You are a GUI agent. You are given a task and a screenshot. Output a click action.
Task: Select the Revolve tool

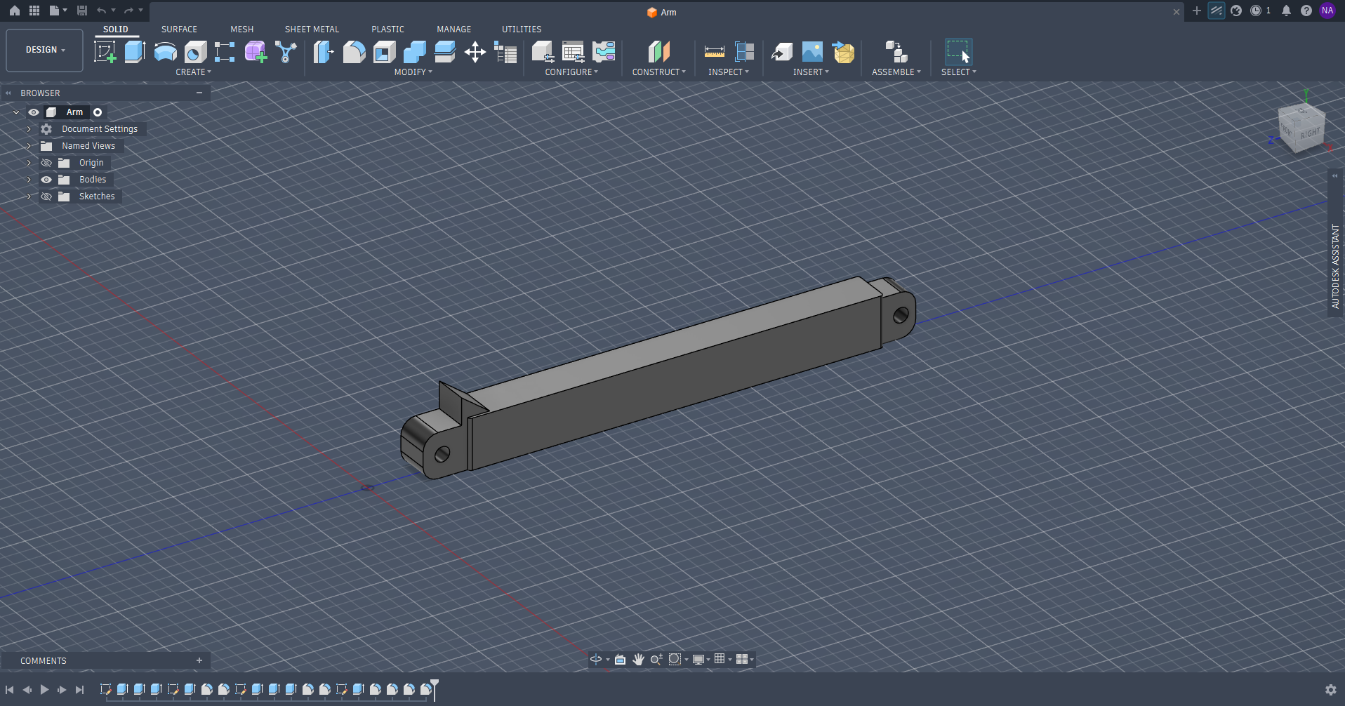click(x=165, y=52)
